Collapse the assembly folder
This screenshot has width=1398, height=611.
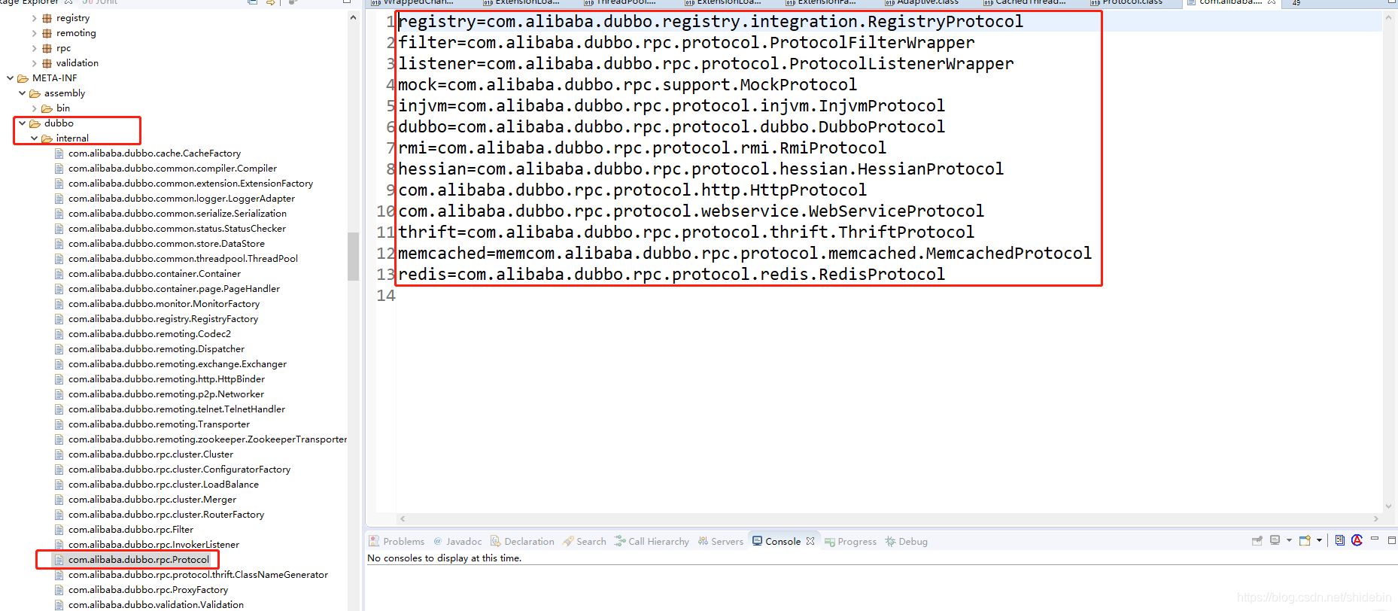point(22,93)
